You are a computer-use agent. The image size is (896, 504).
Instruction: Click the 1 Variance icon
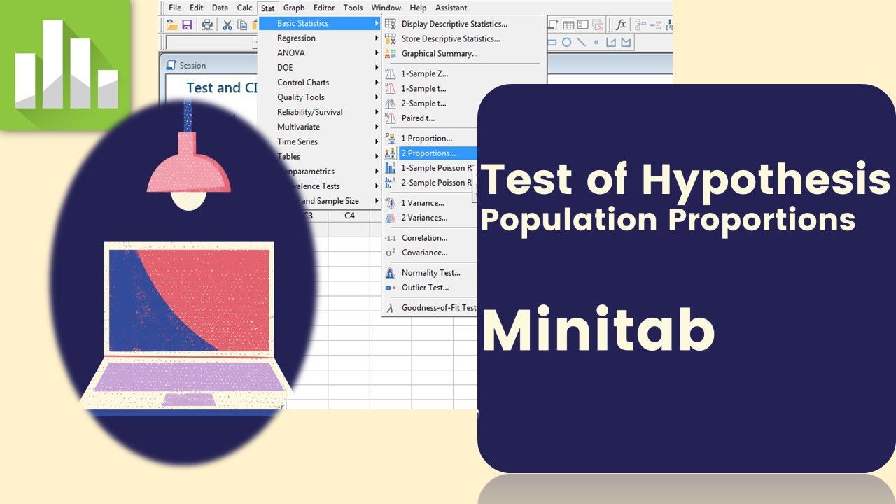(x=391, y=202)
